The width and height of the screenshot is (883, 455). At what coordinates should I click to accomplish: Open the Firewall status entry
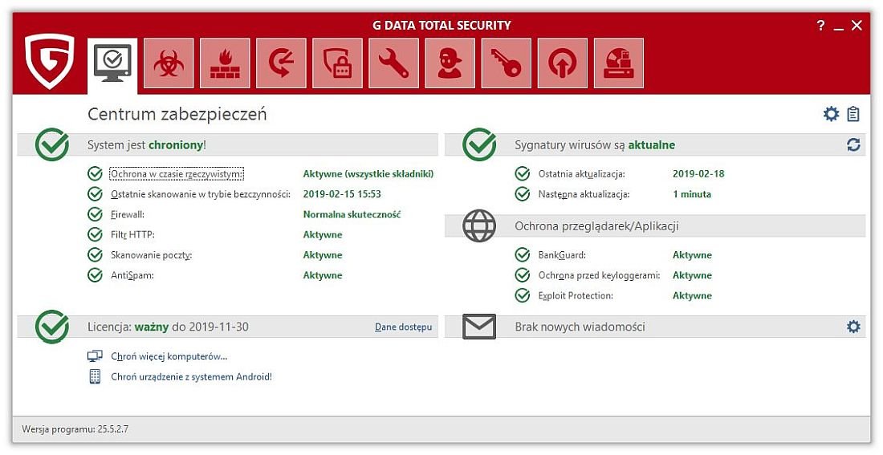coord(128,214)
